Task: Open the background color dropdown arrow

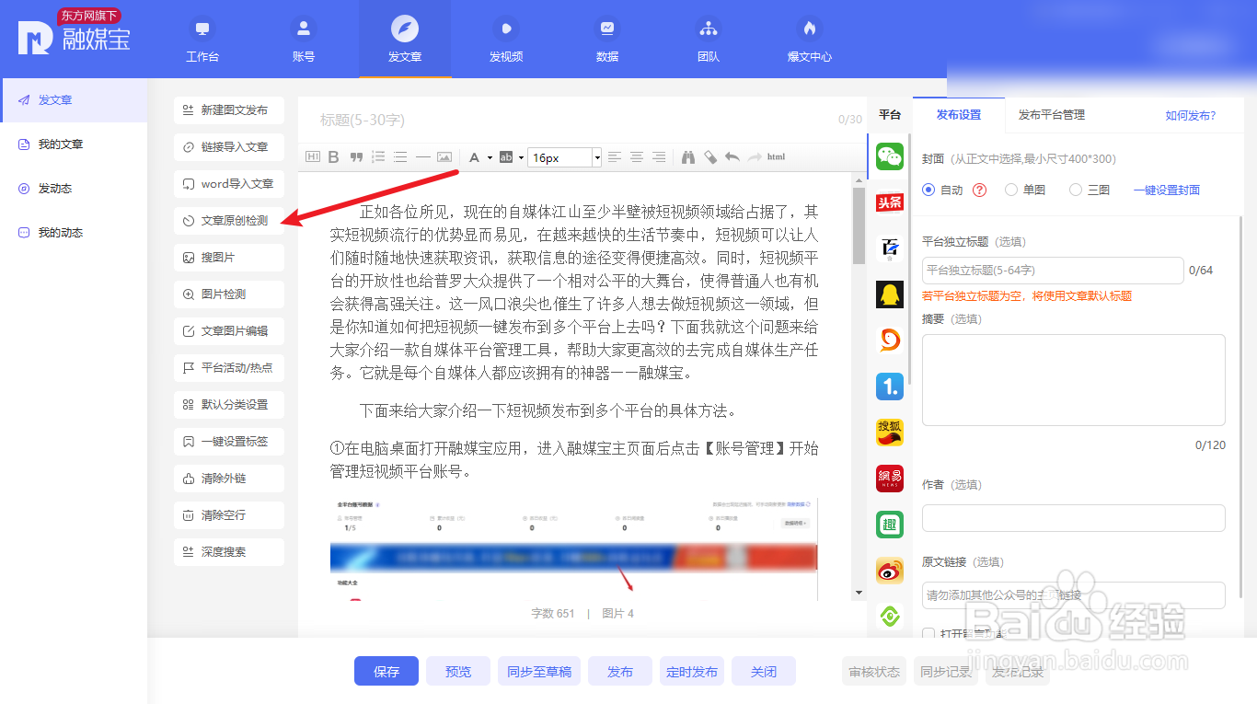Action: (521, 157)
